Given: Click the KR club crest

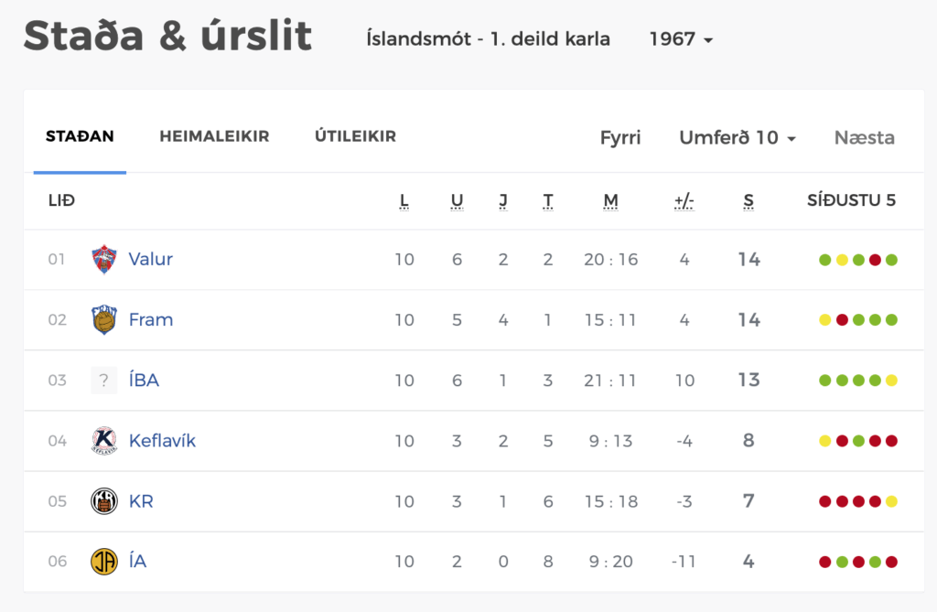Looking at the screenshot, I should pos(104,500).
